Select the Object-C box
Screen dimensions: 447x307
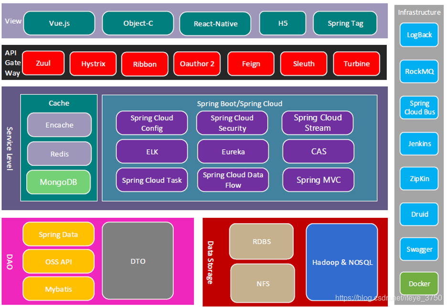pyautogui.click(x=138, y=23)
